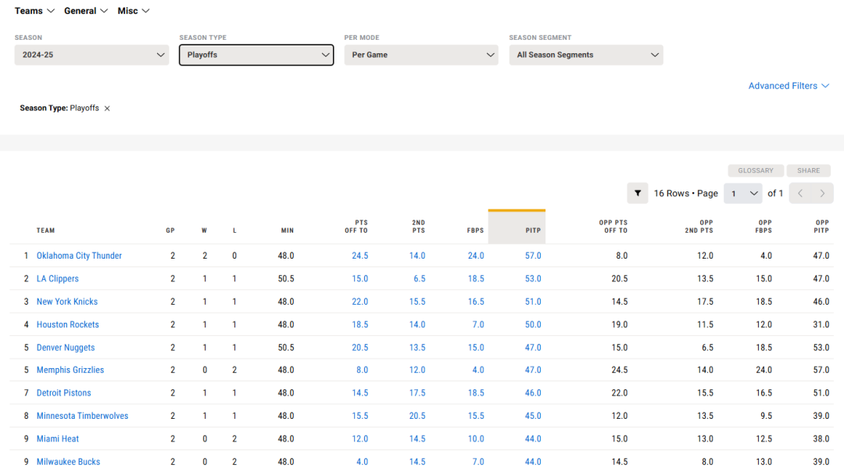Click Pistons' 2ND PTS value 17.5
This screenshot has width=844, height=472.
click(x=417, y=393)
